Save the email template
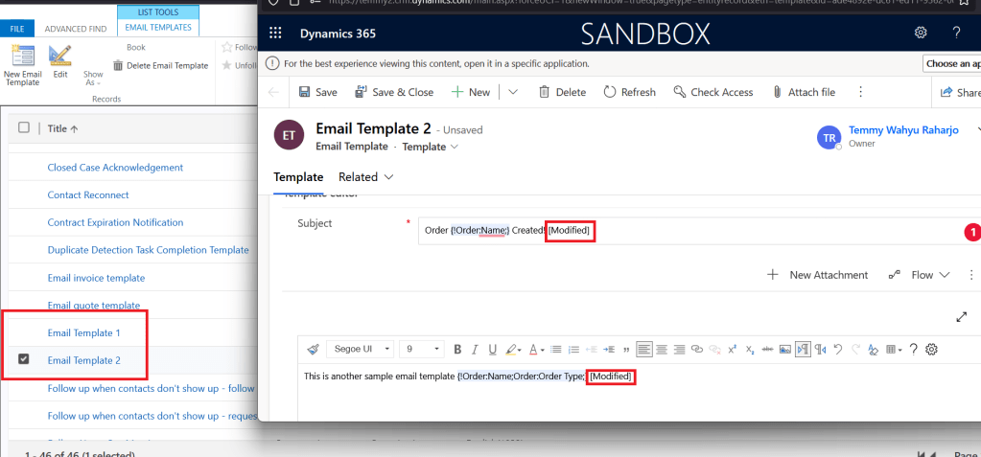This screenshot has height=457, width=981. [x=317, y=92]
